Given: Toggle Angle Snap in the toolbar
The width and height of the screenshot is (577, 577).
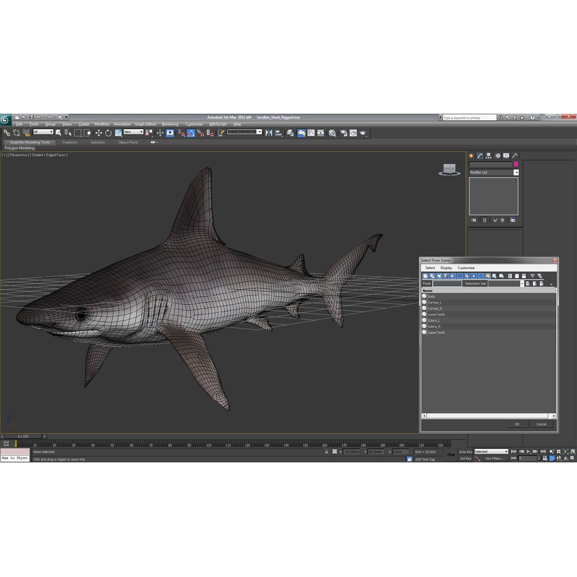Looking at the screenshot, I should click(x=191, y=133).
